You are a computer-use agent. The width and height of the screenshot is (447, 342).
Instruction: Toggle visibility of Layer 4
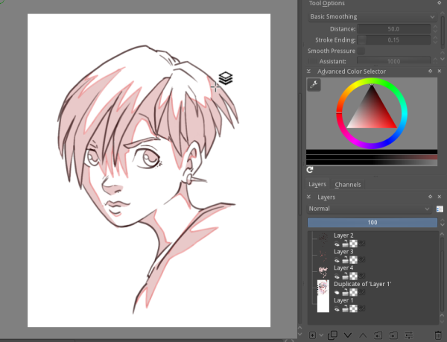point(337,276)
